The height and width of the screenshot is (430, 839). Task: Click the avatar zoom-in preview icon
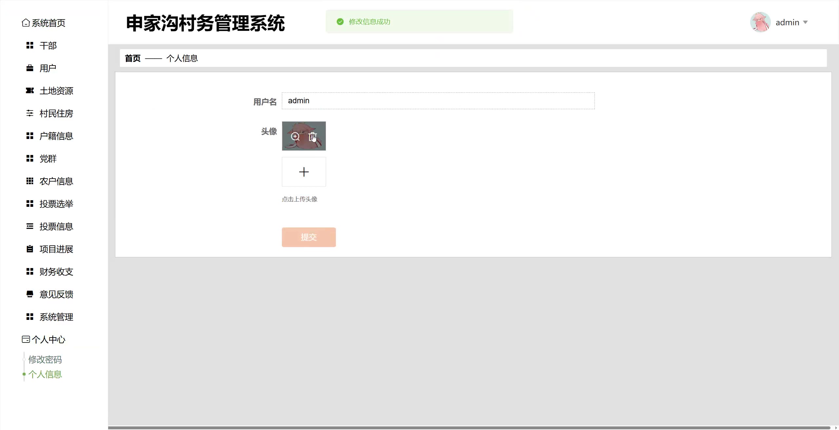pyautogui.click(x=295, y=136)
